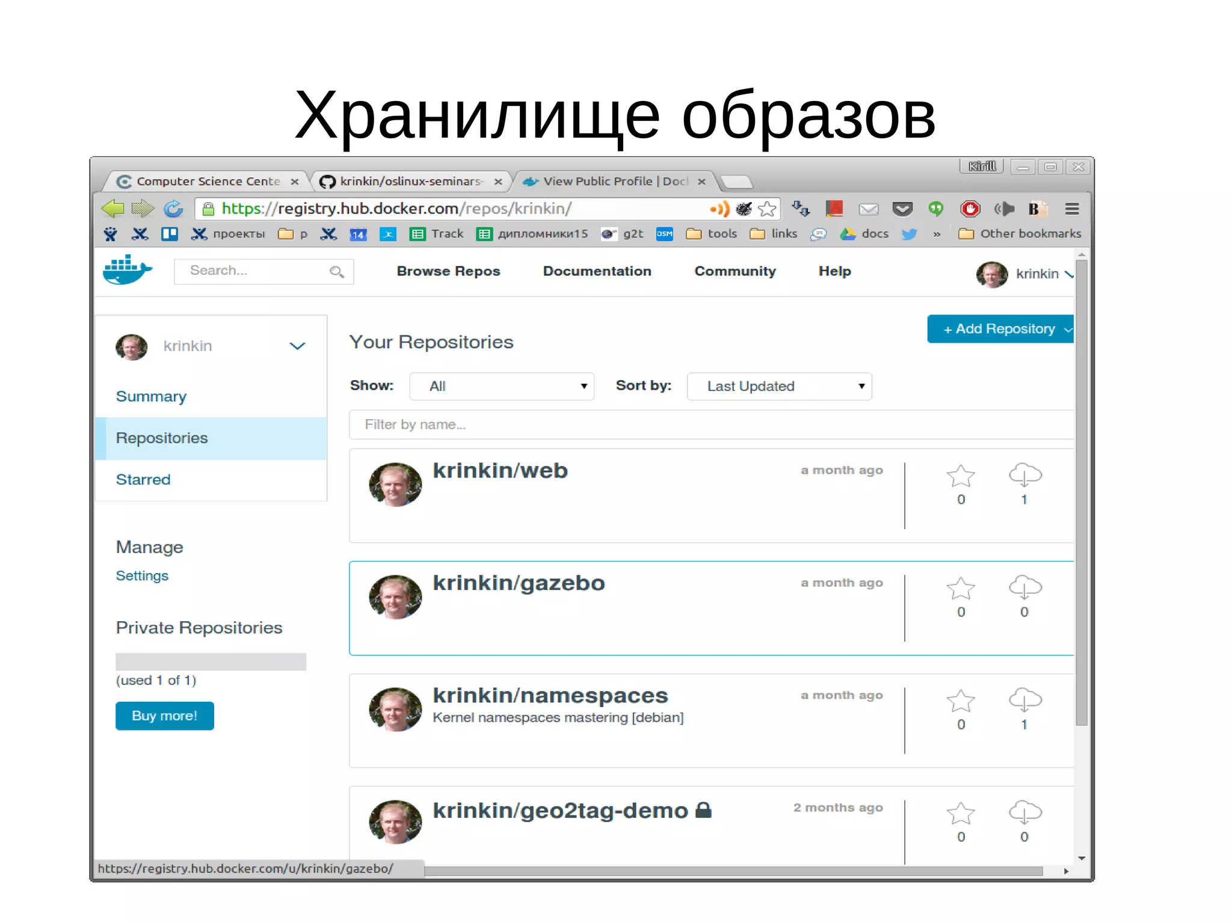The width and height of the screenshot is (1232, 923).
Task: Focus the Filter by name field
Action: tap(711, 425)
